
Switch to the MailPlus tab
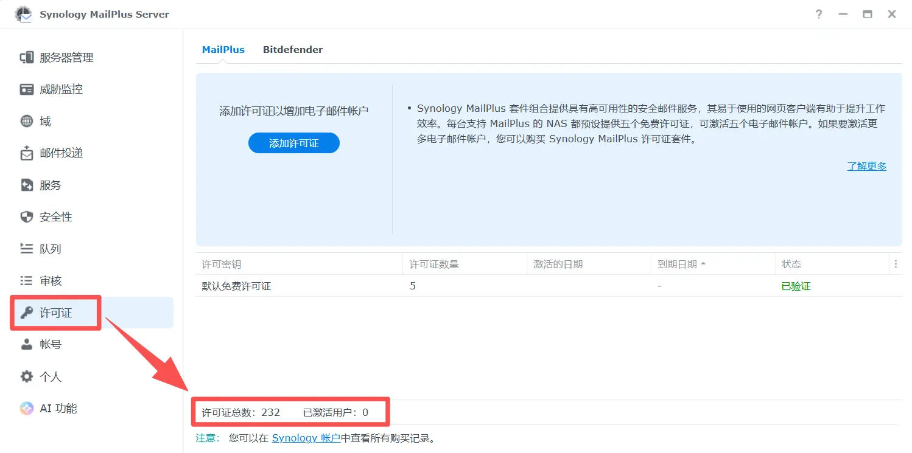[x=223, y=49]
